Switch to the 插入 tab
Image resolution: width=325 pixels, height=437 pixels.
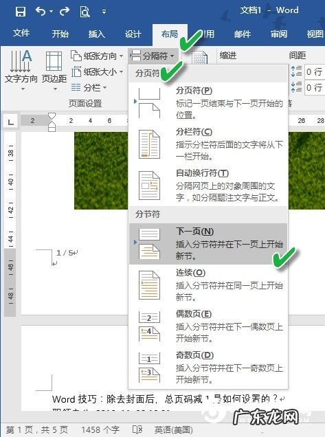[x=96, y=34]
